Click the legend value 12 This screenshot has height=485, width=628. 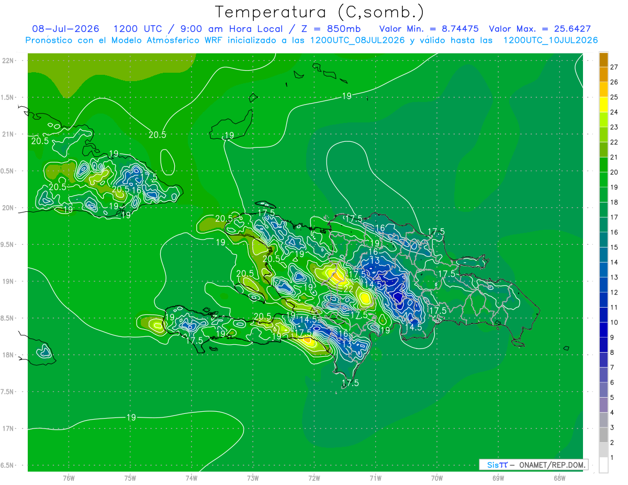(614, 292)
